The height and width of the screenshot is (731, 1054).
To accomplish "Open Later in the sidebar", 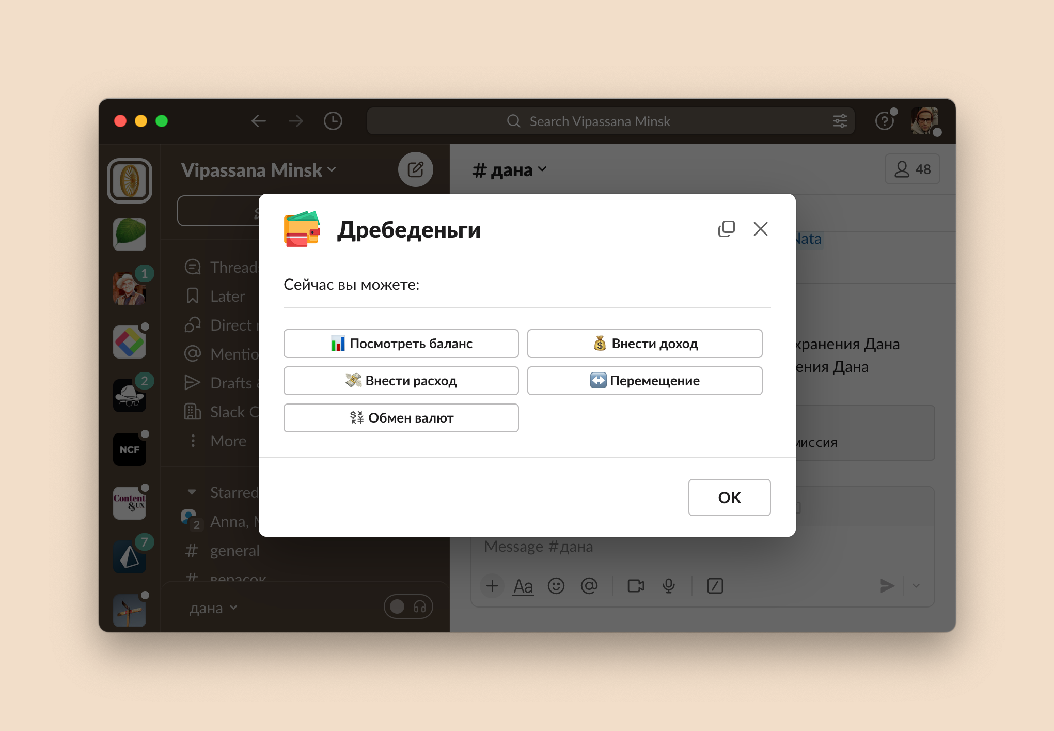I will coord(215,296).
